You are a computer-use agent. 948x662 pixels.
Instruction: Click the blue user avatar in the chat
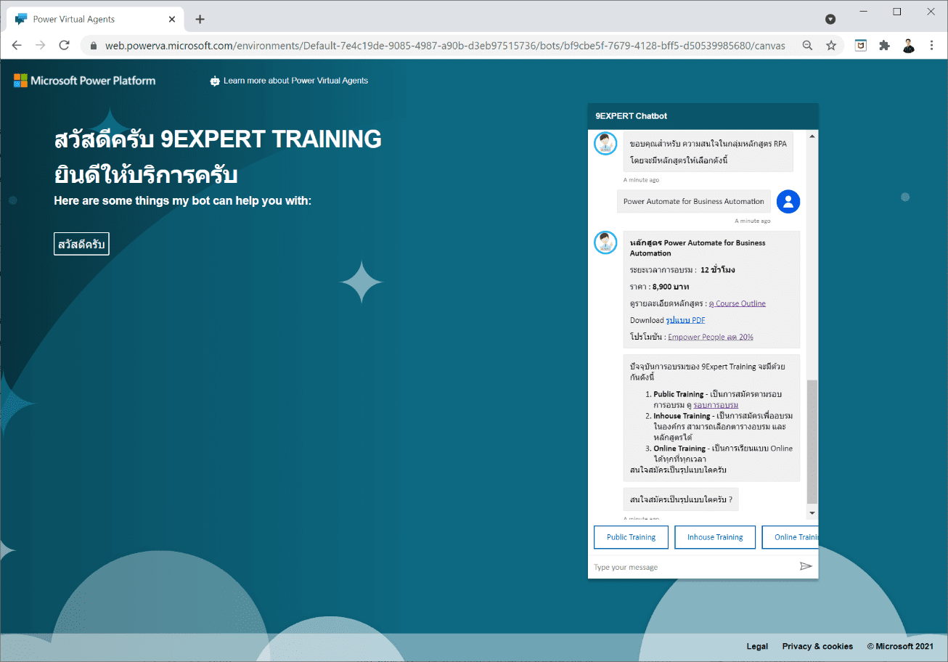pos(788,201)
